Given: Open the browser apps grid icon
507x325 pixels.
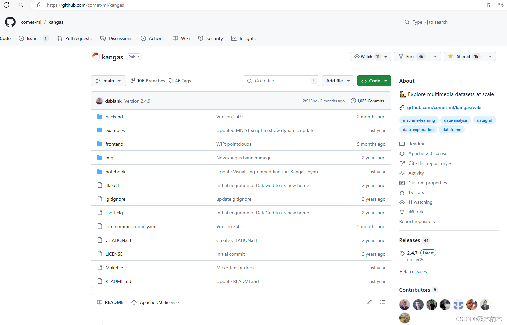Looking at the screenshot, I should coord(487,5).
